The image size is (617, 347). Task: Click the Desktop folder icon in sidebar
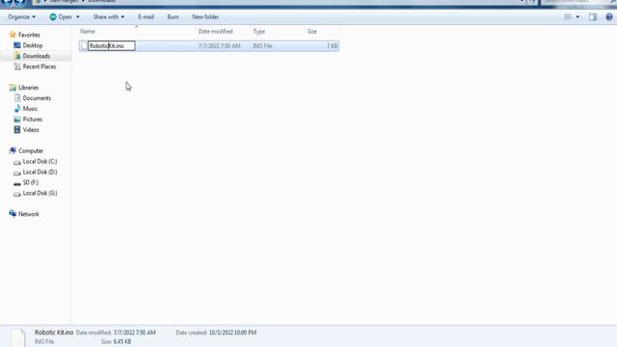tap(17, 45)
